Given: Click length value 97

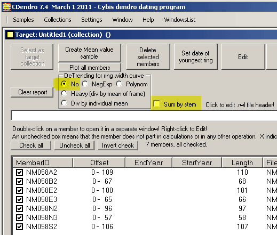Looking at the screenshot, I should pyautogui.click(x=242, y=208).
